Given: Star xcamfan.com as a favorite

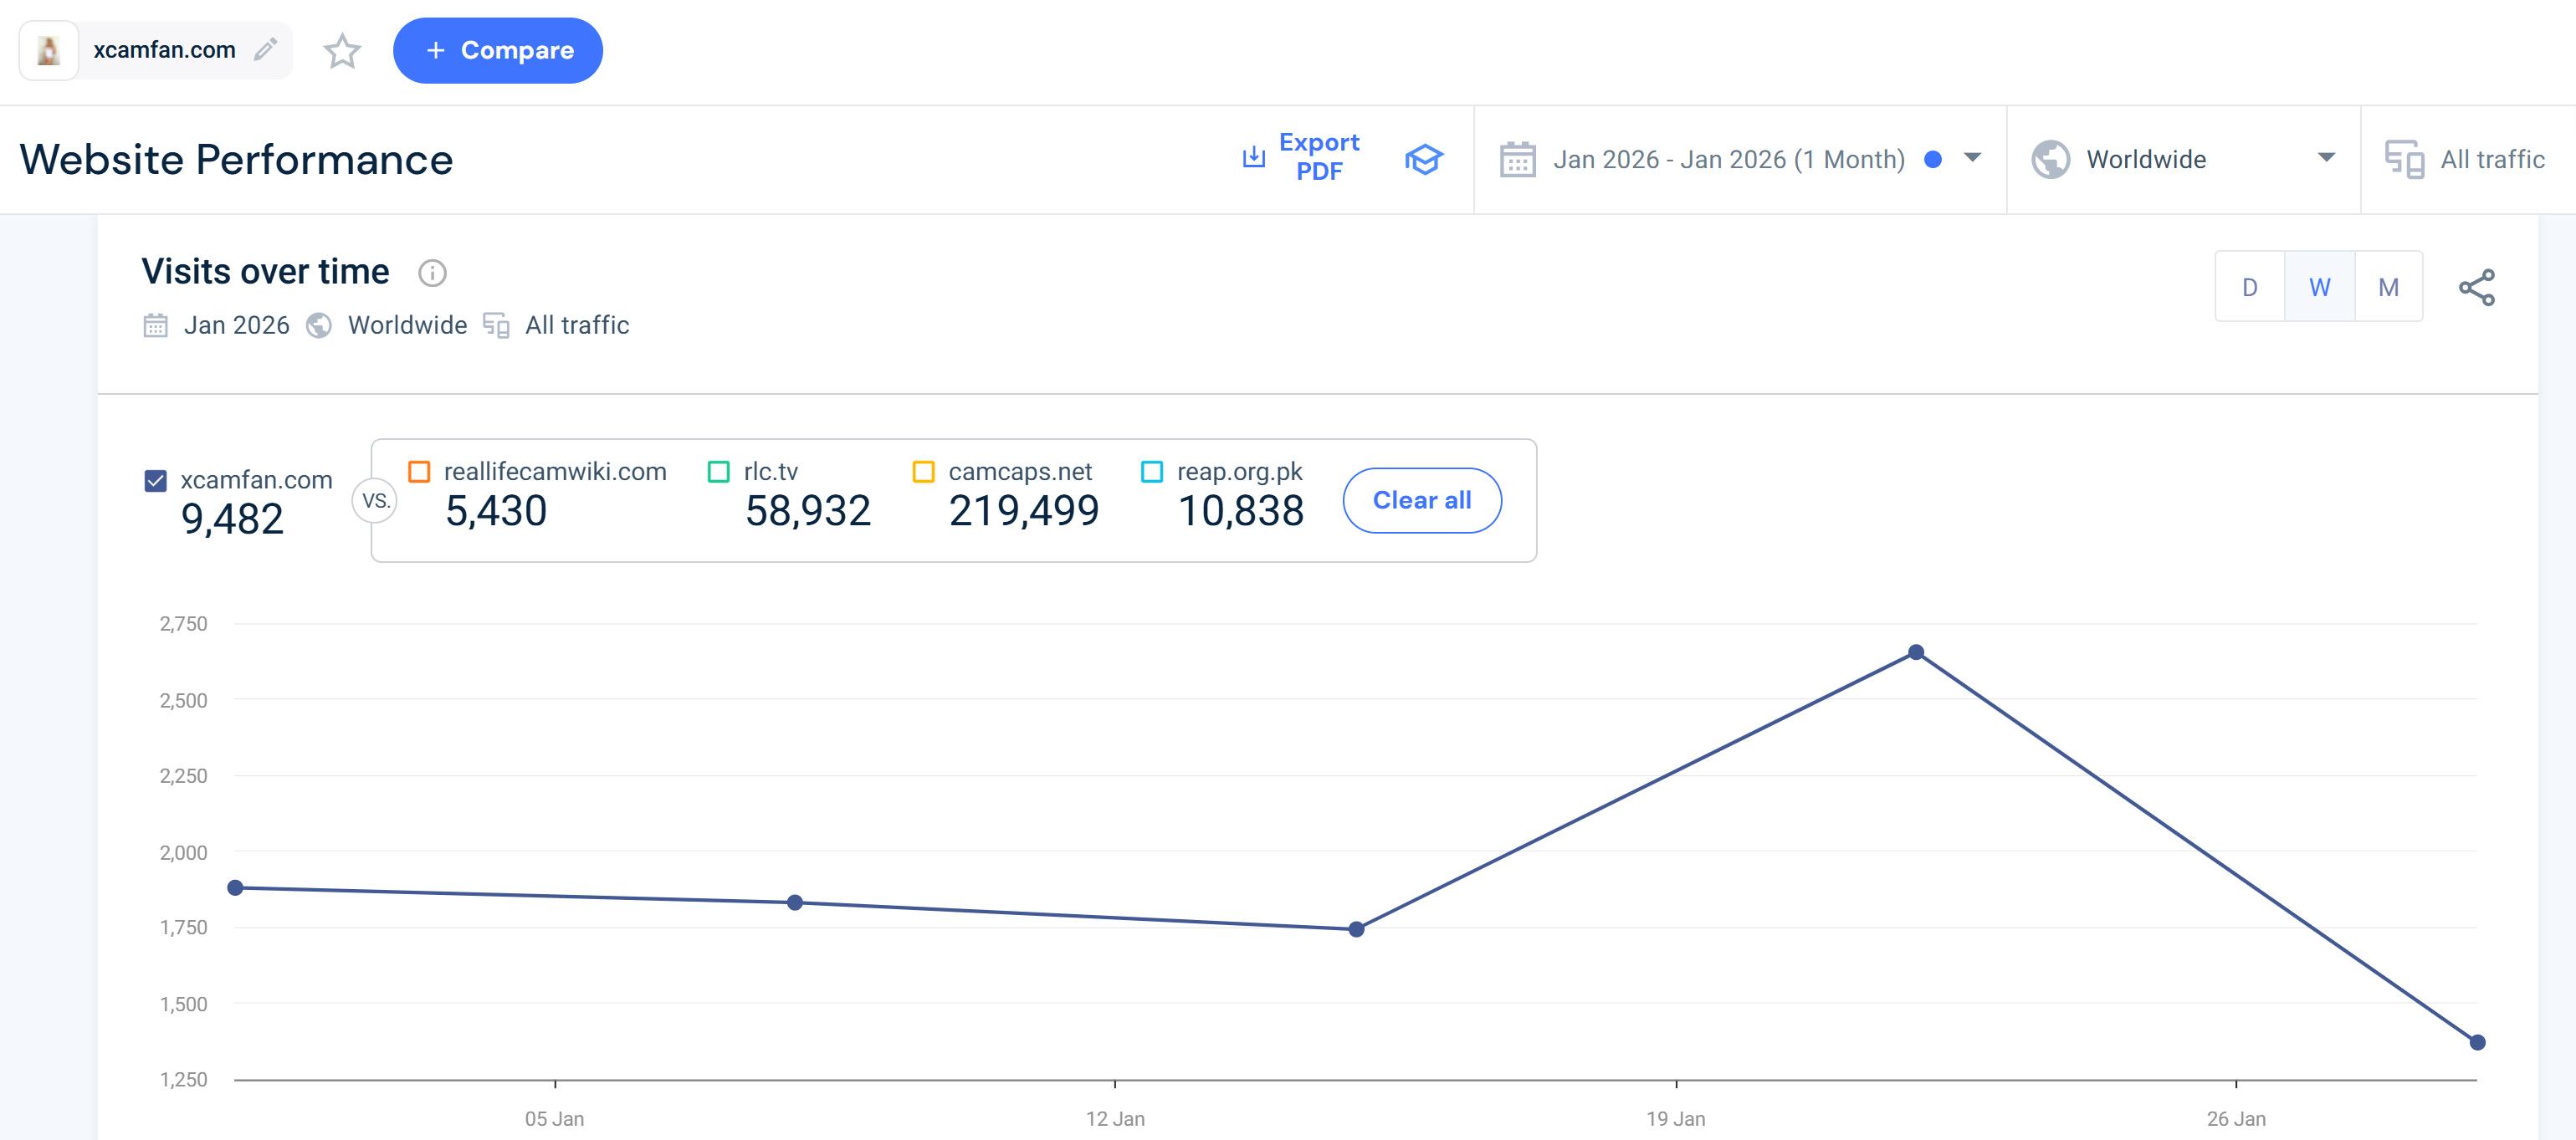Looking at the screenshot, I should (x=342, y=51).
